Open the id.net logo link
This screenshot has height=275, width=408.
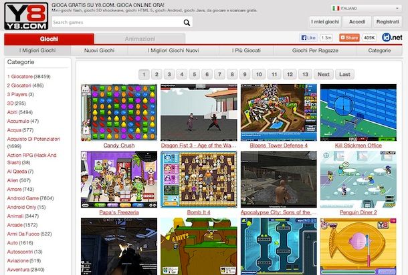point(392,37)
